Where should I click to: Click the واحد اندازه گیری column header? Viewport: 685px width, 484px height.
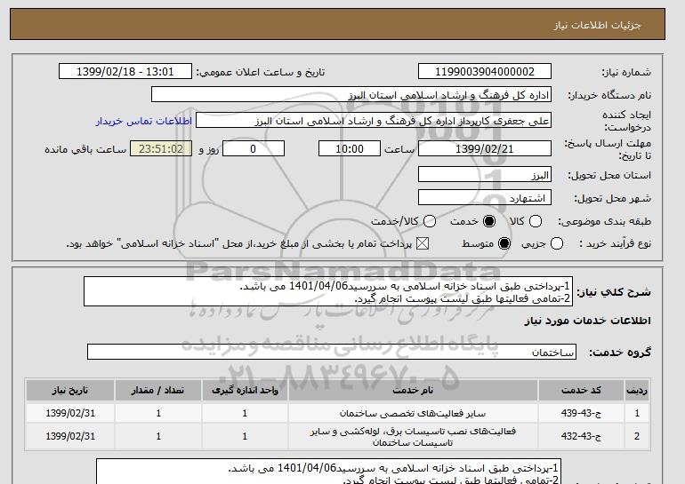pos(245,390)
